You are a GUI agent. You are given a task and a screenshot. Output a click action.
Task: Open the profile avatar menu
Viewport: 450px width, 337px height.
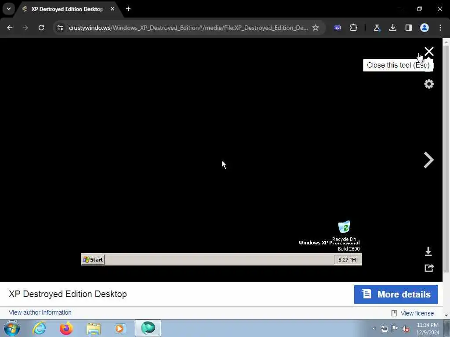[x=424, y=28]
